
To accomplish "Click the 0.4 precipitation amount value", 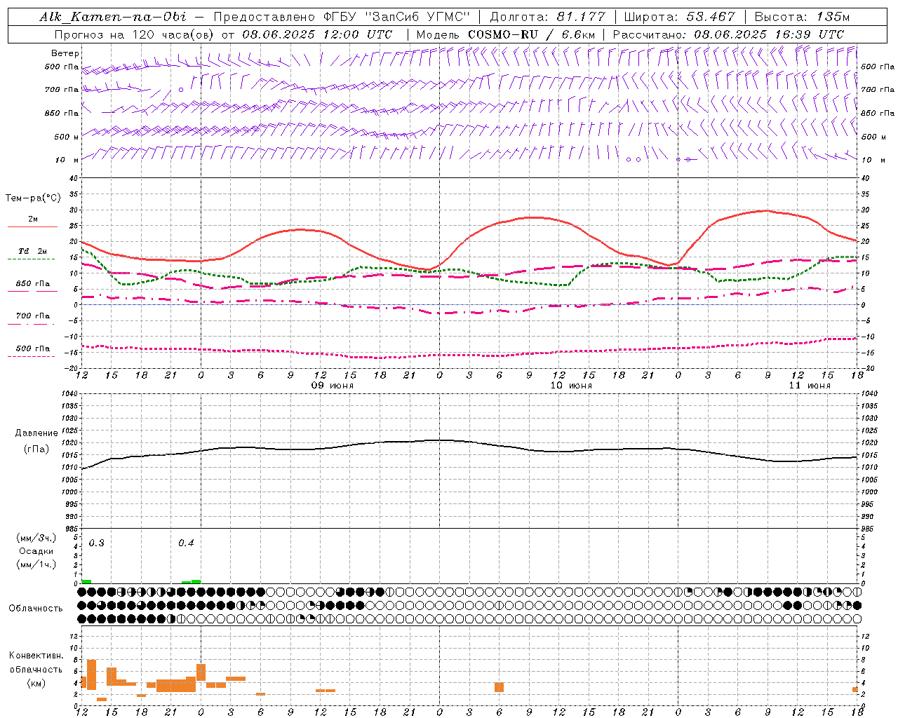I will (186, 543).
